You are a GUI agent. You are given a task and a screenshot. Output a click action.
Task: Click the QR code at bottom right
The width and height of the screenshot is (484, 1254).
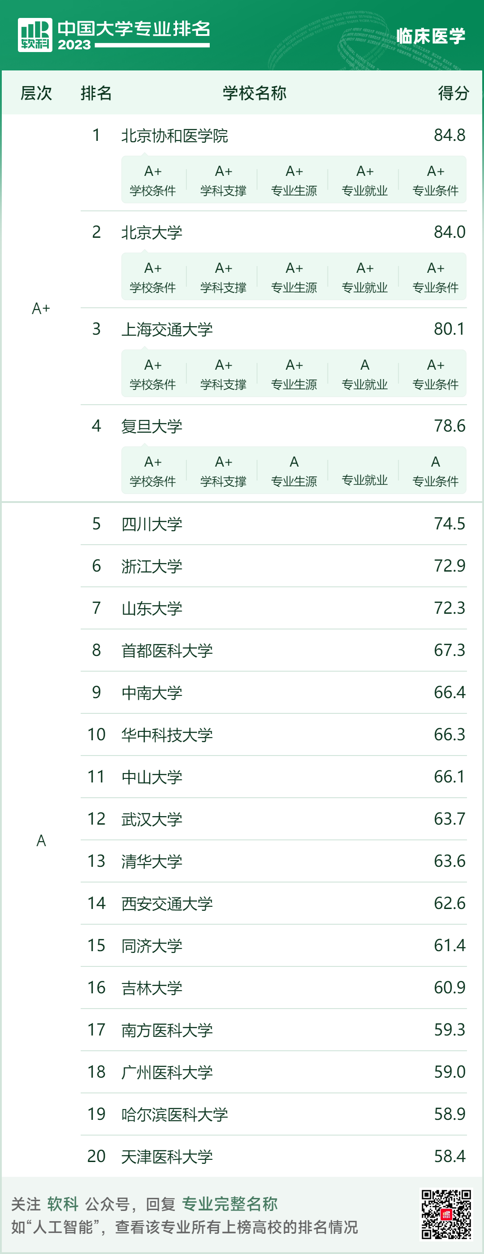(x=446, y=1214)
